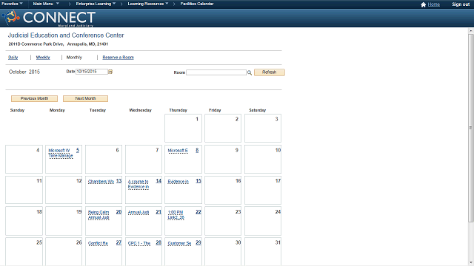Screen dimensions: 474x266
Task: Open the day 13 link
Action: [x=118, y=181]
